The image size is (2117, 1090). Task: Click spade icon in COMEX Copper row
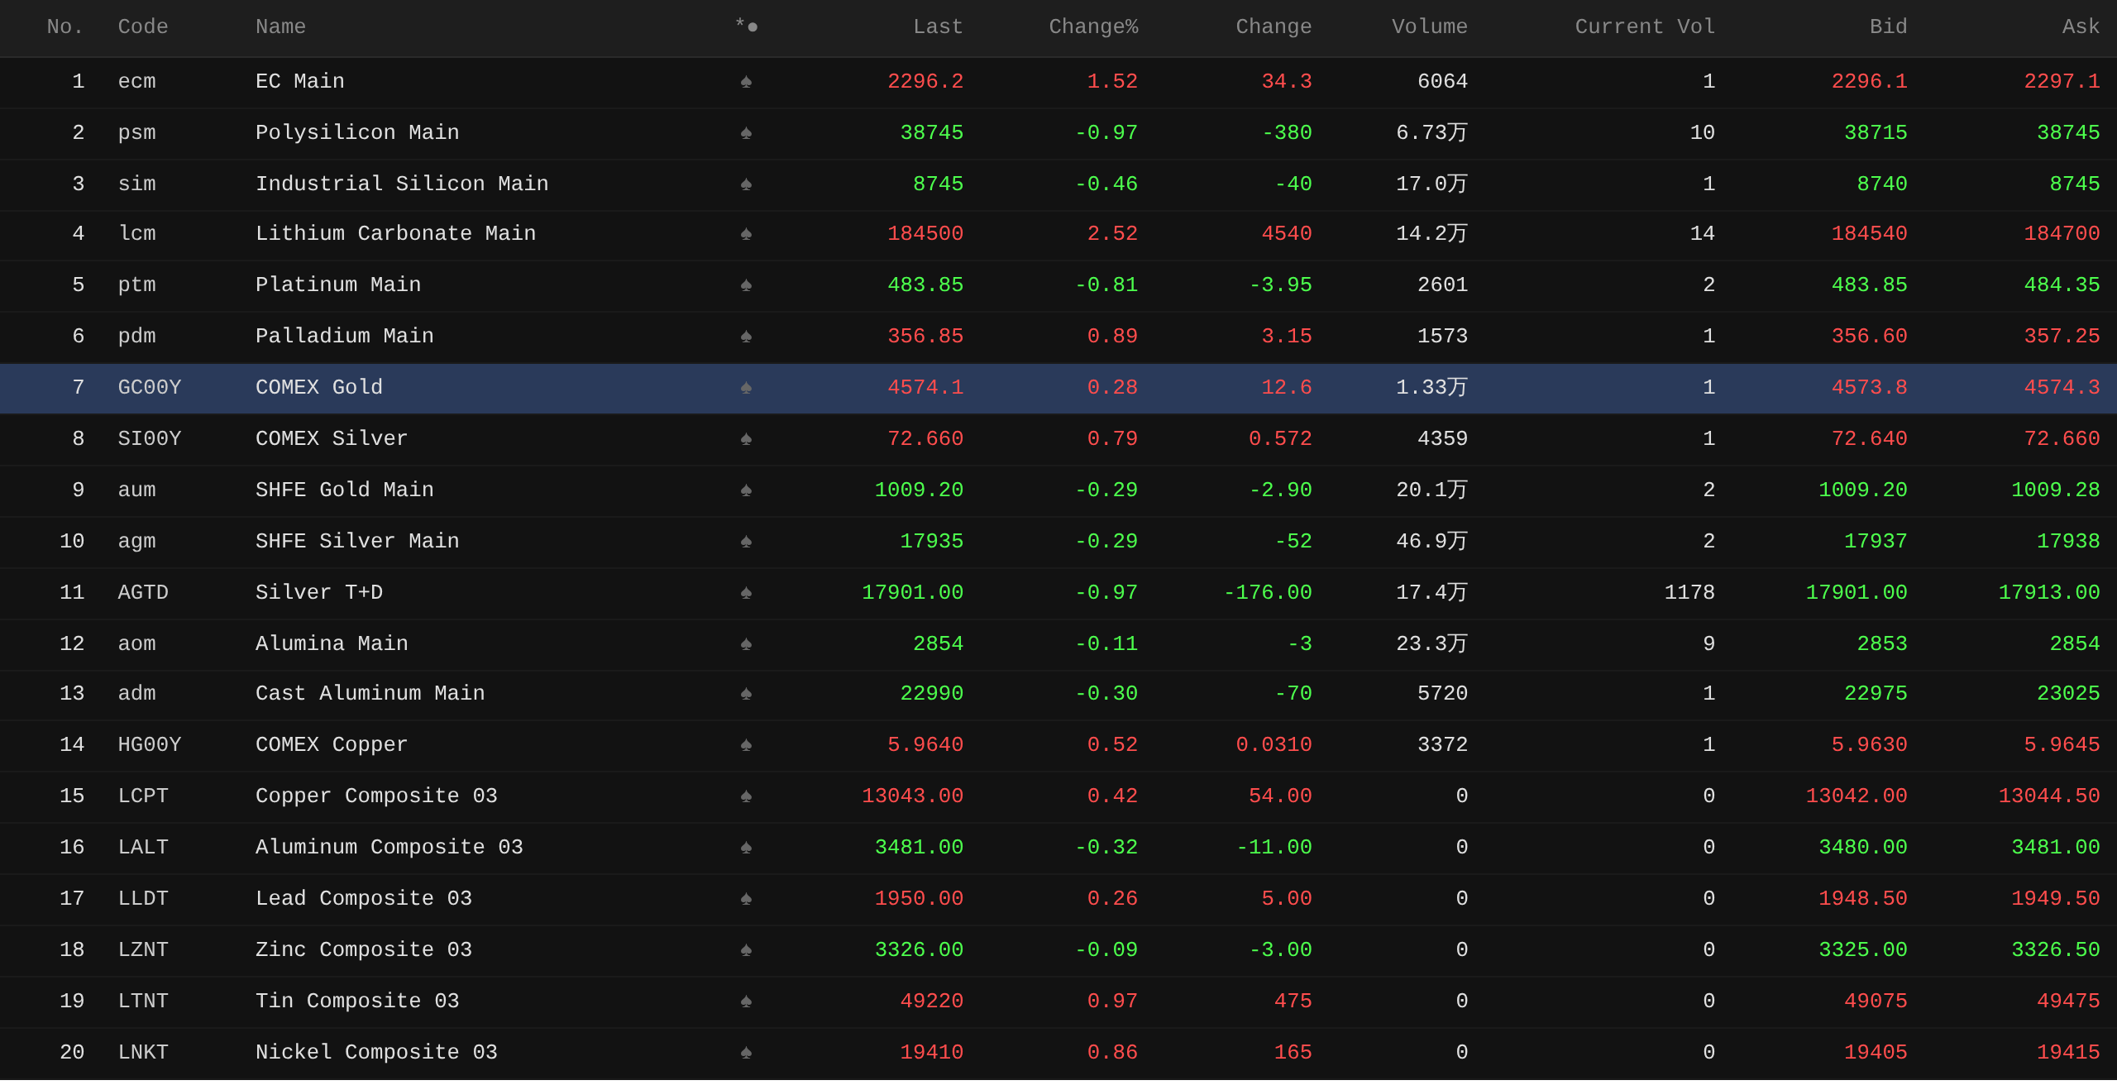coord(746,745)
